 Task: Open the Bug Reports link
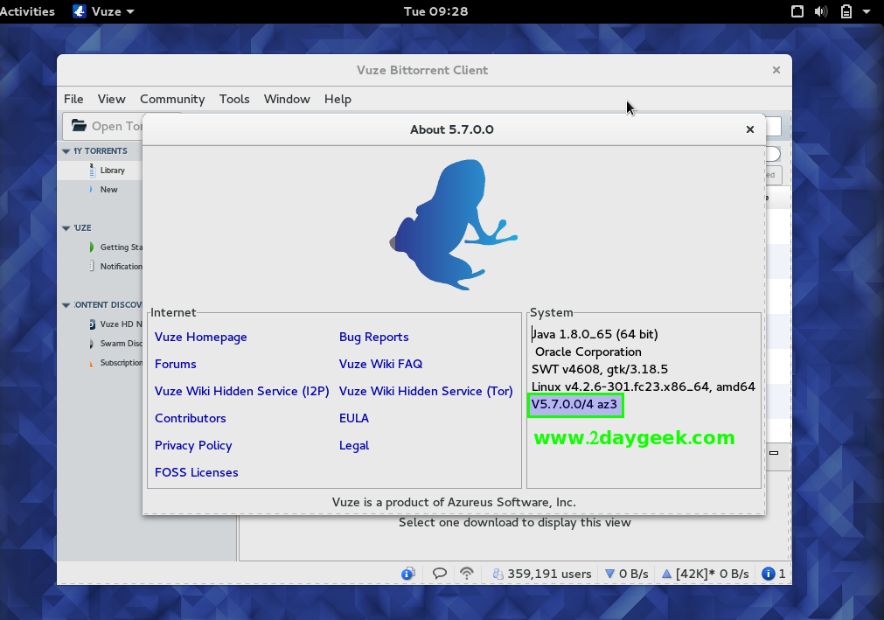click(373, 337)
